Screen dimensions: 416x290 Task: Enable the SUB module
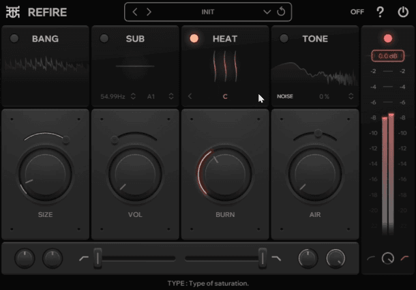click(104, 38)
